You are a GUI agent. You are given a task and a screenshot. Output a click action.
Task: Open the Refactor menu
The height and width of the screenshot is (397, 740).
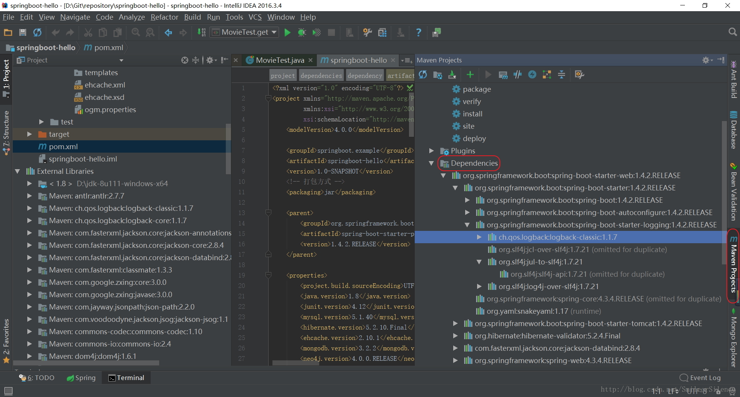click(165, 17)
